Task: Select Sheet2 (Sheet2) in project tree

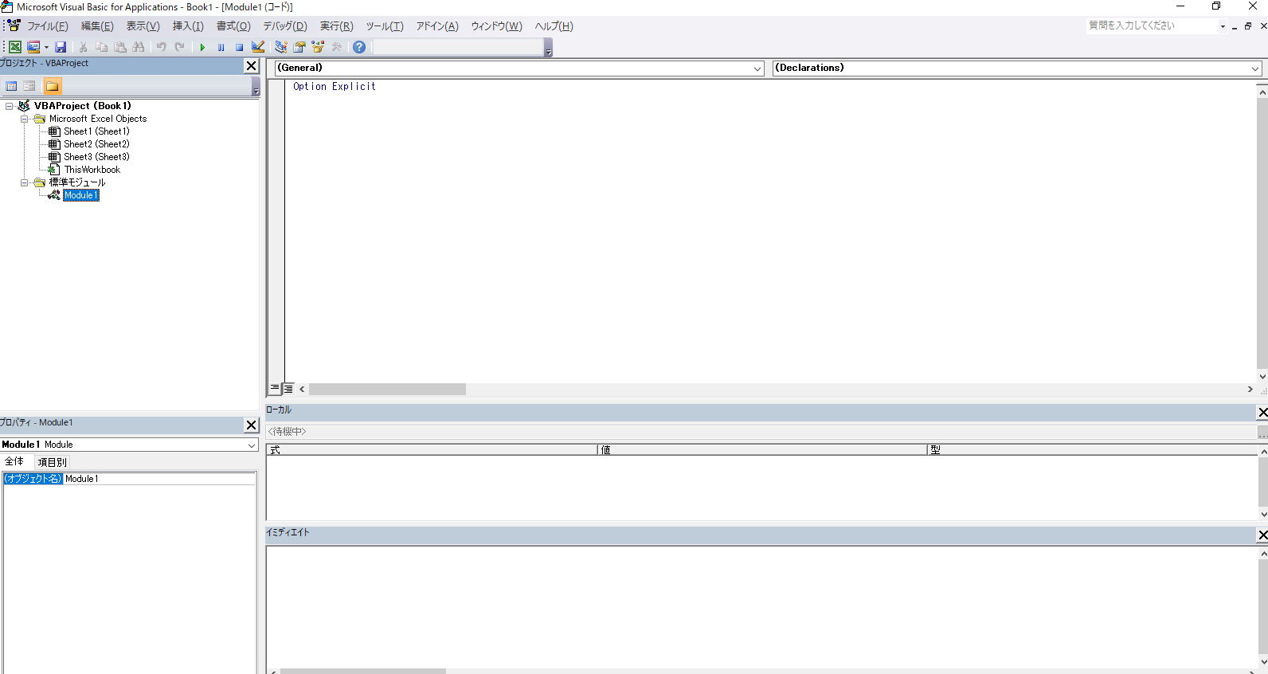Action: pyautogui.click(x=96, y=144)
